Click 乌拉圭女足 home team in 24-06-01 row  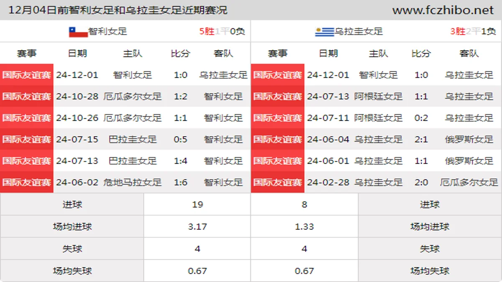point(379,161)
